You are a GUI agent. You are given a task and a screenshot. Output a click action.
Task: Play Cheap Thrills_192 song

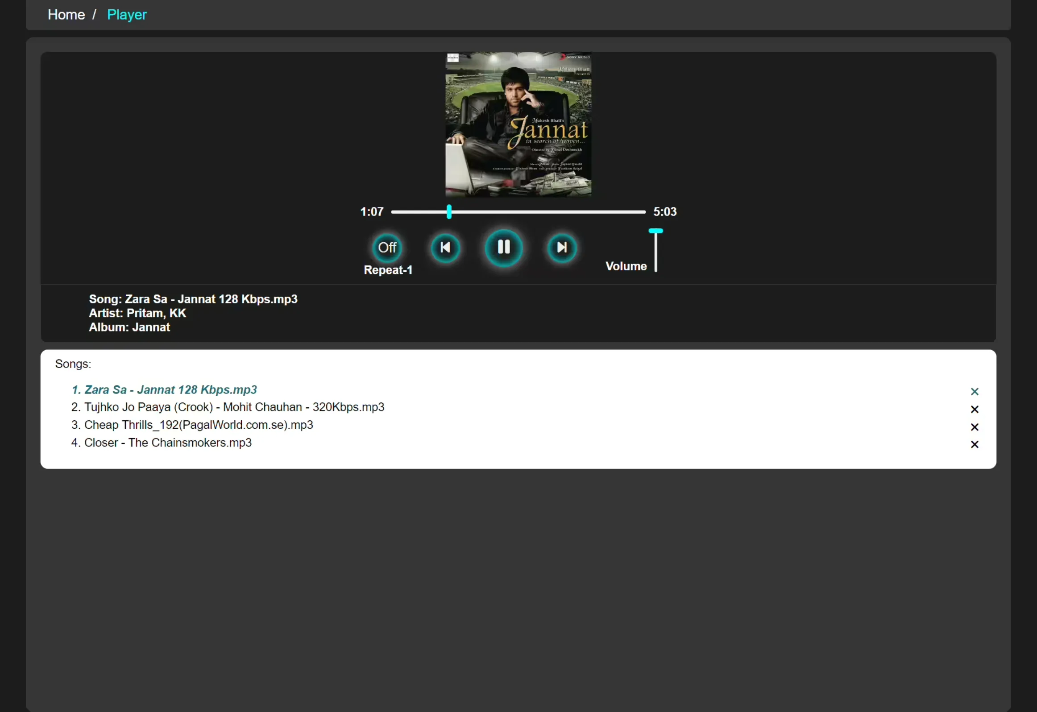[x=192, y=425]
